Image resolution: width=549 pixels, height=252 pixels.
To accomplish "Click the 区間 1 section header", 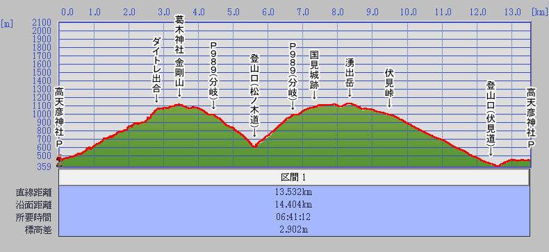I will pos(294,177).
